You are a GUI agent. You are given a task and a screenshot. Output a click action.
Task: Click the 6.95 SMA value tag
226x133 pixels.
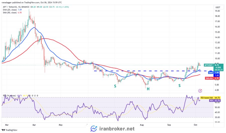coord(217,78)
